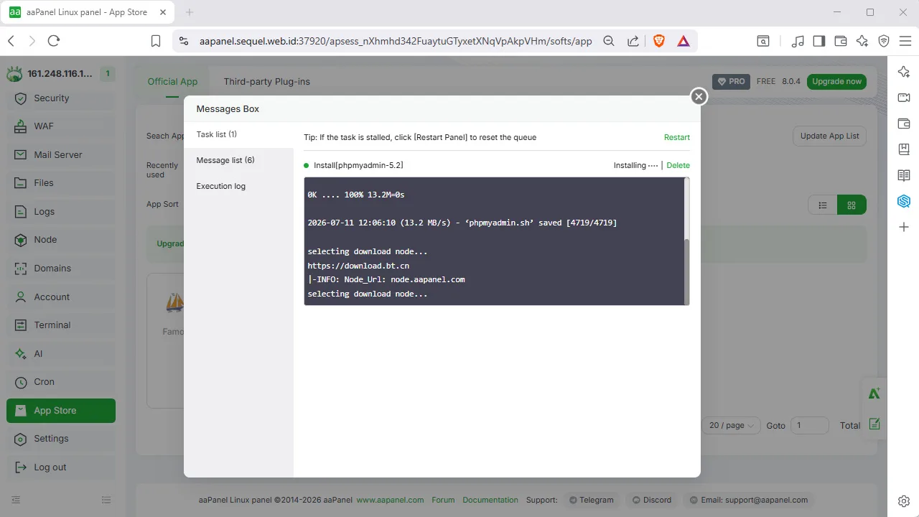Launch the Terminal from sidebar

[x=61, y=325]
